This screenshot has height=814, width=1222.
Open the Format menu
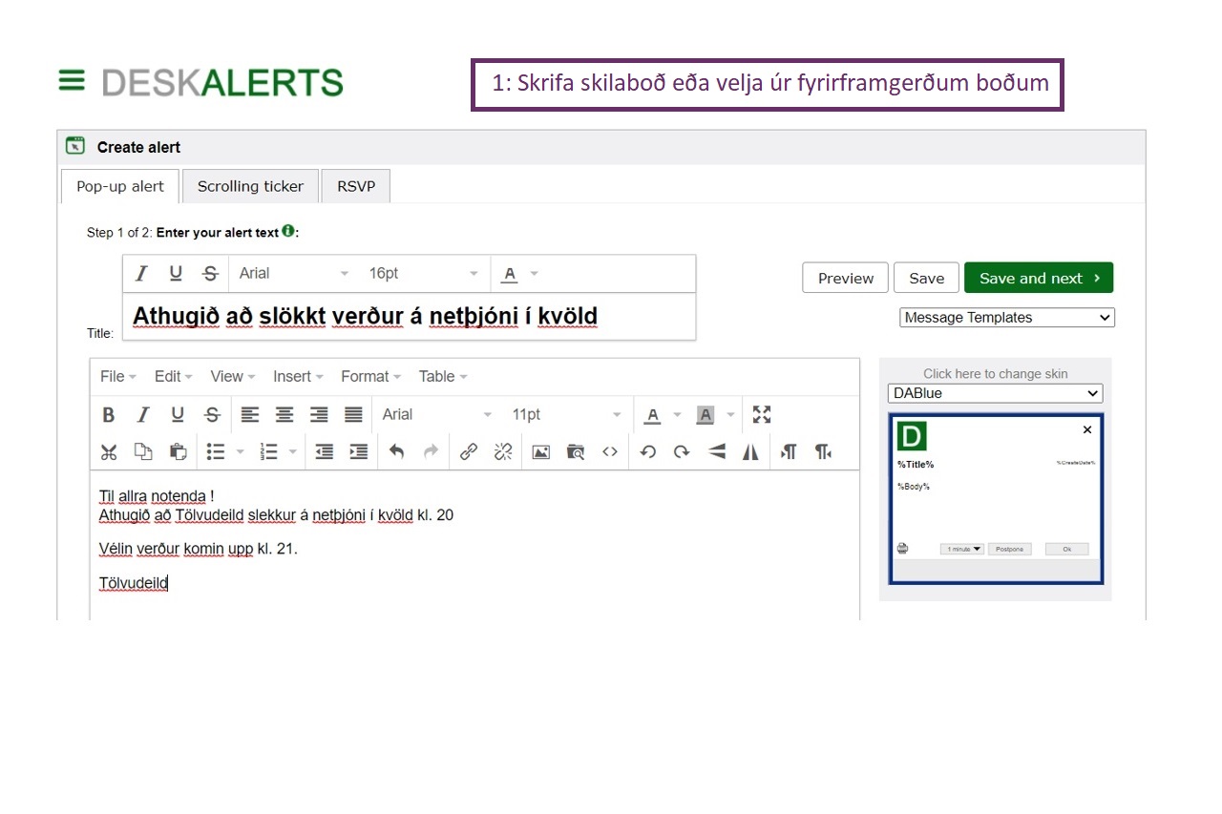pyautogui.click(x=371, y=376)
